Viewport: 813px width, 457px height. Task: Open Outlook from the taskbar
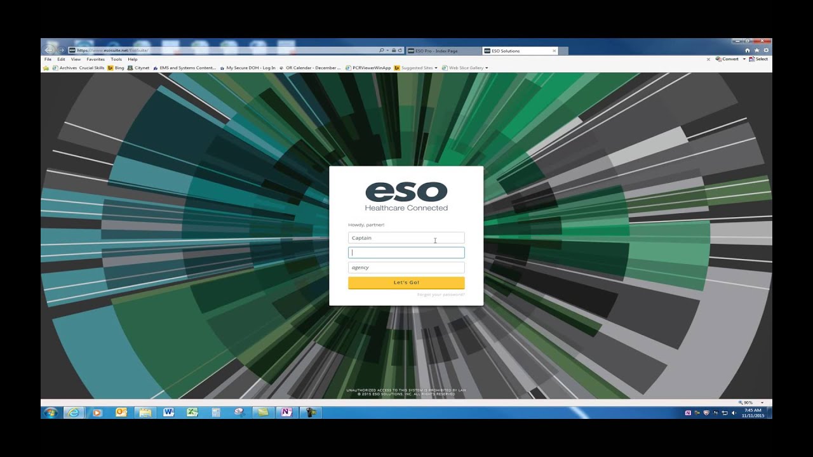coord(121,413)
